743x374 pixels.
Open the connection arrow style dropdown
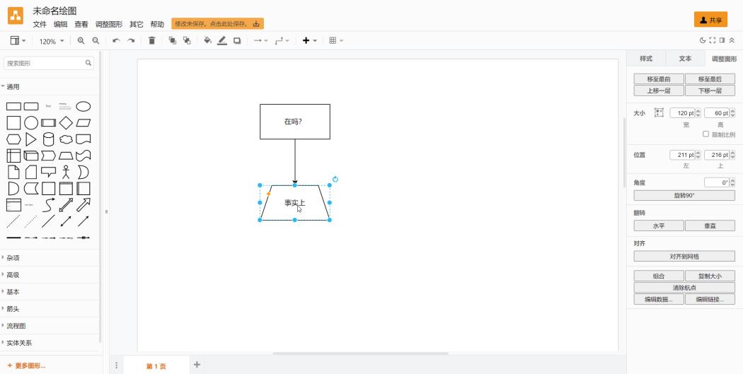tap(260, 41)
